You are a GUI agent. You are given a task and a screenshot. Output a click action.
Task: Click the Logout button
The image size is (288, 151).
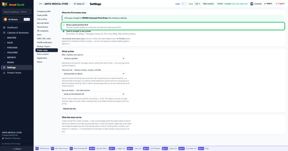[x=280, y=4]
